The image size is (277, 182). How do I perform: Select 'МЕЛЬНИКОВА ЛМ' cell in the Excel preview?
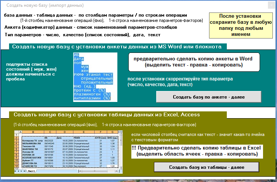[x=32, y=143]
